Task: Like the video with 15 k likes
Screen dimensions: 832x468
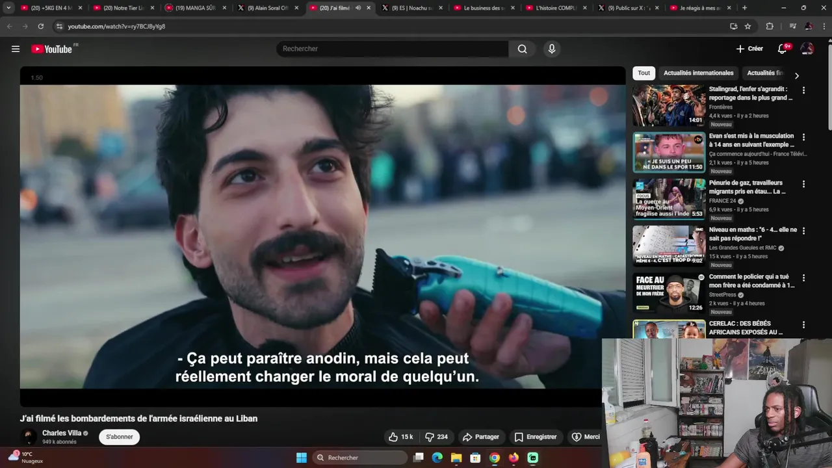Action: [401, 437]
